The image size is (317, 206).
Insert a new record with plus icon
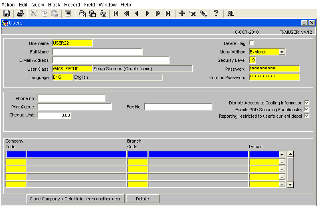click(x=182, y=14)
